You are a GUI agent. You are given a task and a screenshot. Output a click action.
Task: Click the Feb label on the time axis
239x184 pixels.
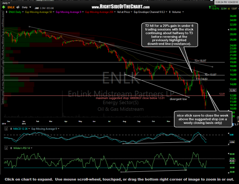click(x=37, y=121)
